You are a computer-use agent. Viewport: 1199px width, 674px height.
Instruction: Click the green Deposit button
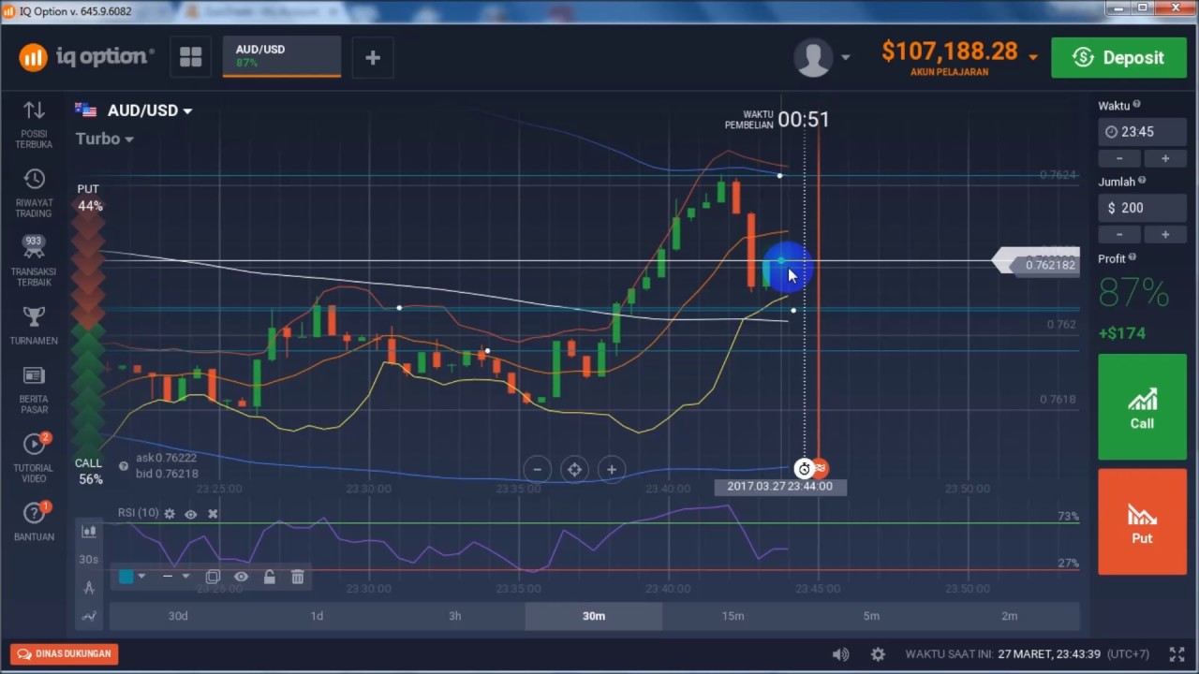click(x=1119, y=58)
